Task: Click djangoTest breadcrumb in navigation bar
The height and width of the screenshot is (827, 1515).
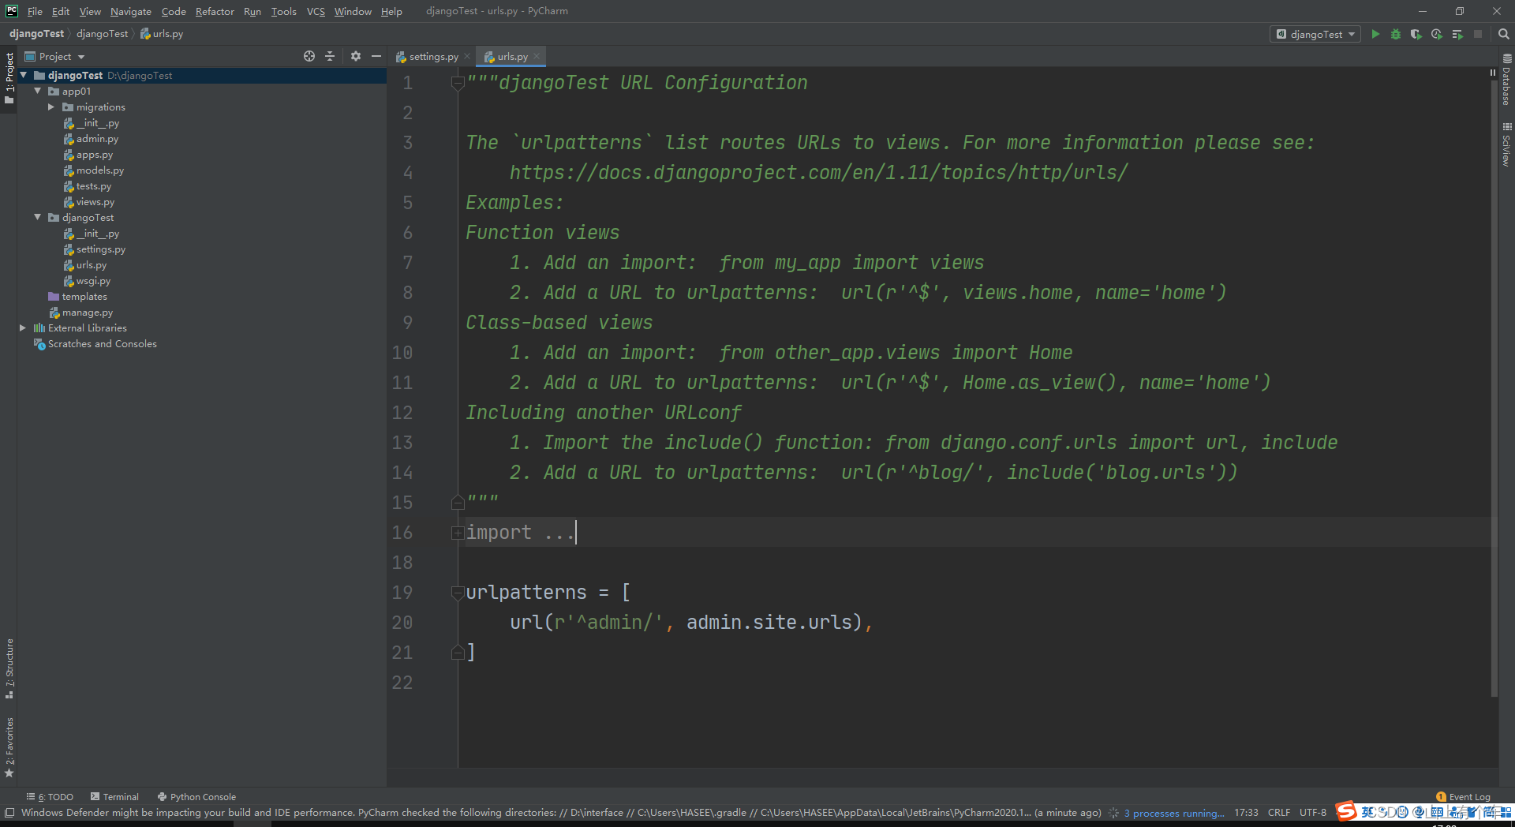Action: coord(102,34)
